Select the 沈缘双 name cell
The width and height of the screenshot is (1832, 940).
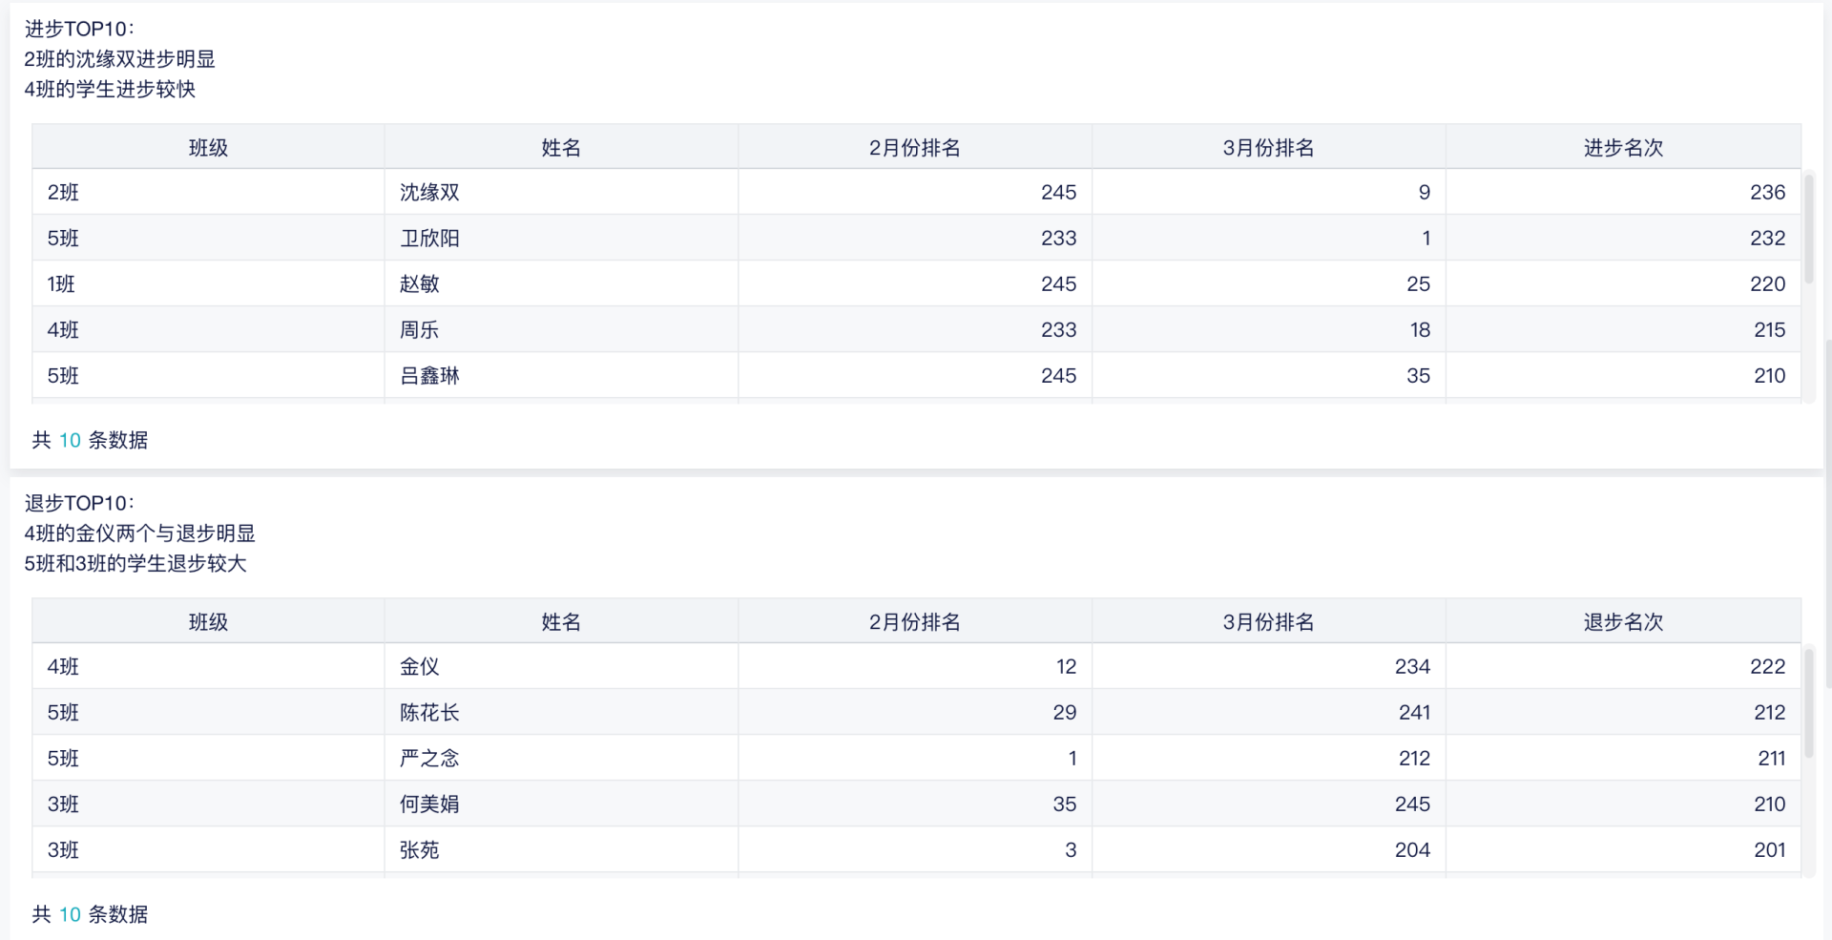coord(429,193)
